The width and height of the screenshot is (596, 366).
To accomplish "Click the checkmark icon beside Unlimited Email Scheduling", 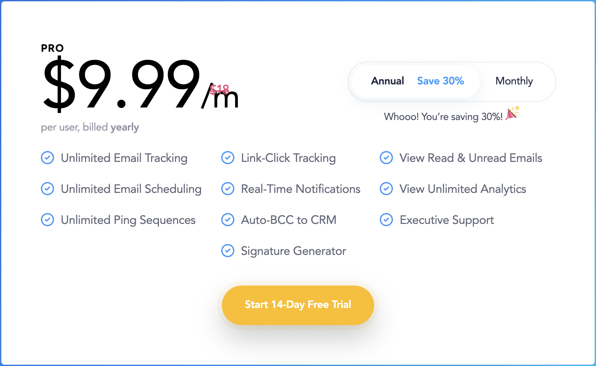I will tap(47, 189).
